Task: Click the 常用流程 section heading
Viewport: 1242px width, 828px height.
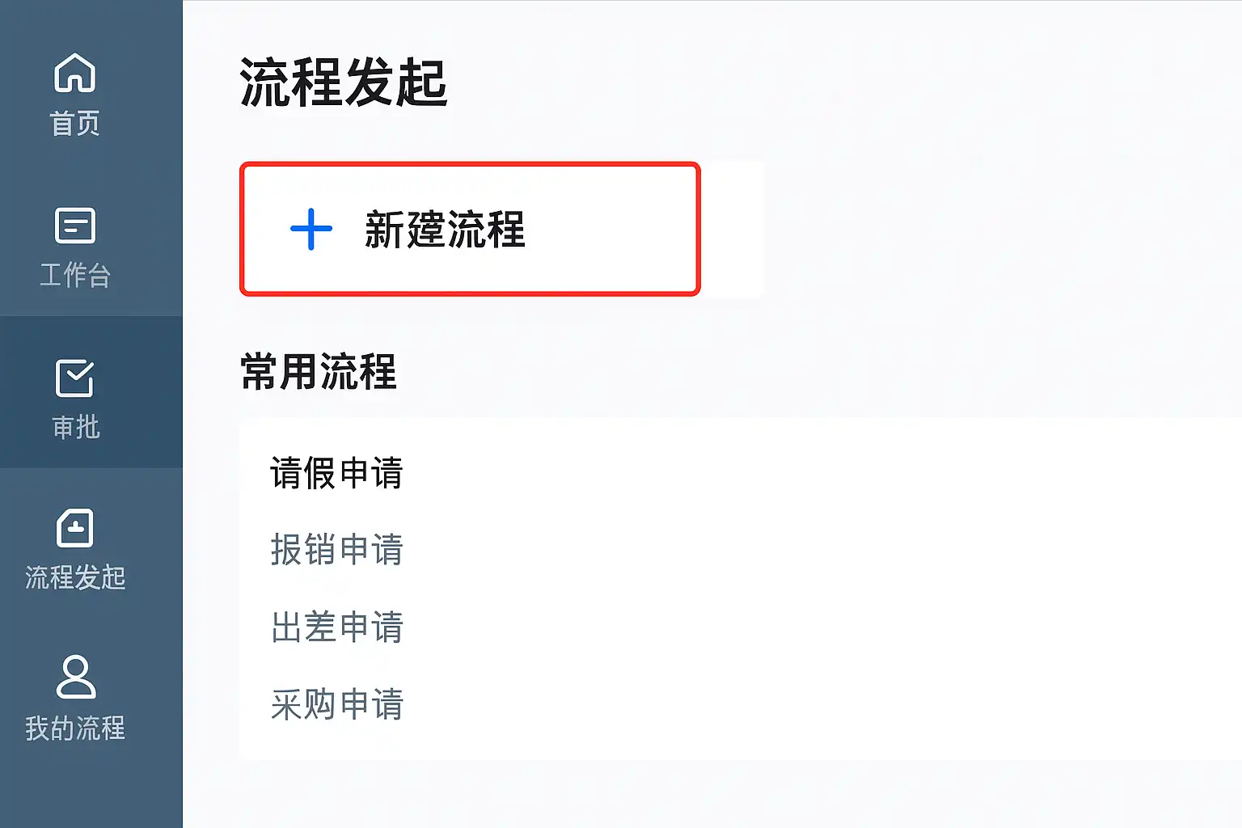Action: pyautogui.click(x=319, y=372)
